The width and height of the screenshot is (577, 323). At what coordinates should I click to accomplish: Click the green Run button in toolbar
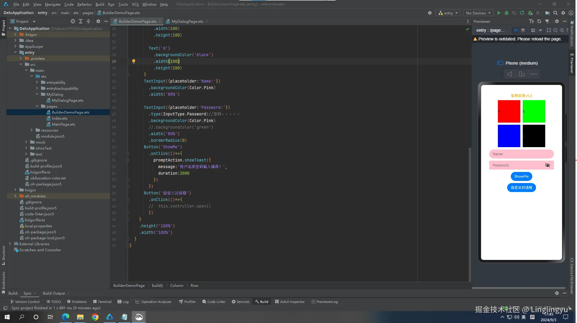(x=499, y=13)
